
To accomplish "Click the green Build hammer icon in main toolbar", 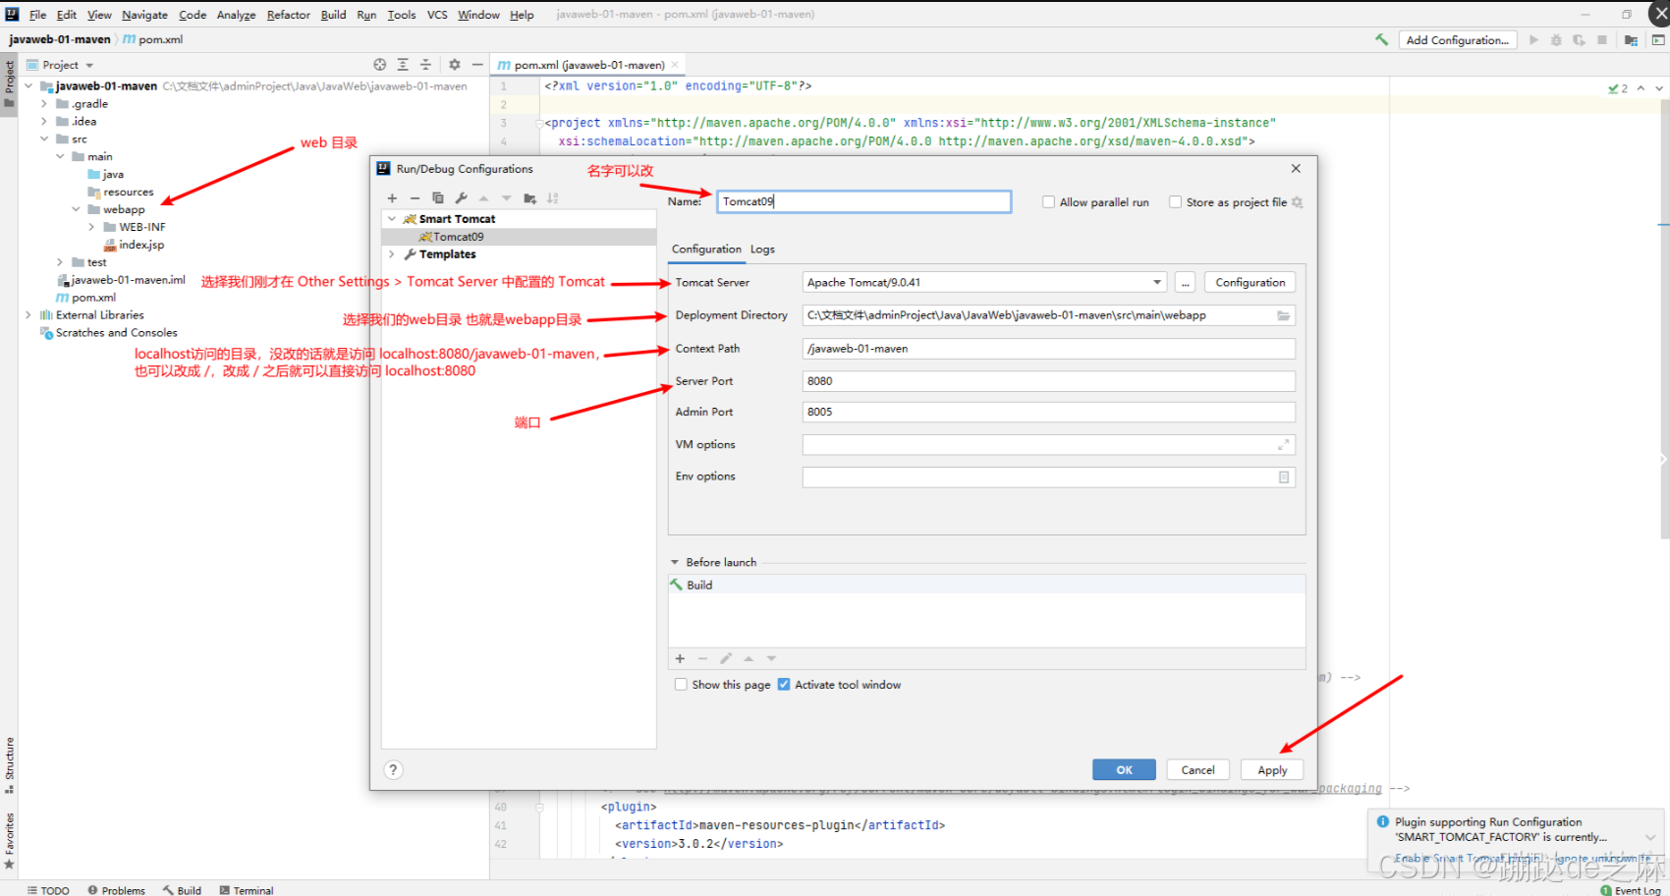I will click(1381, 40).
